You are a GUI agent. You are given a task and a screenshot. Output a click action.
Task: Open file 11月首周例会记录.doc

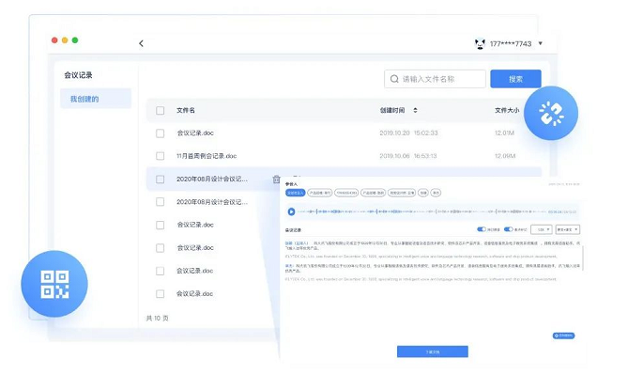tap(207, 156)
